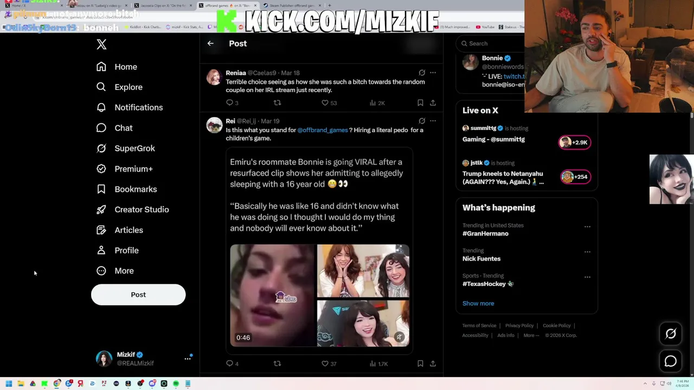Screen dimensions: 694x390
Task: Bookmark Rei's post
Action: [x=420, y=363]
